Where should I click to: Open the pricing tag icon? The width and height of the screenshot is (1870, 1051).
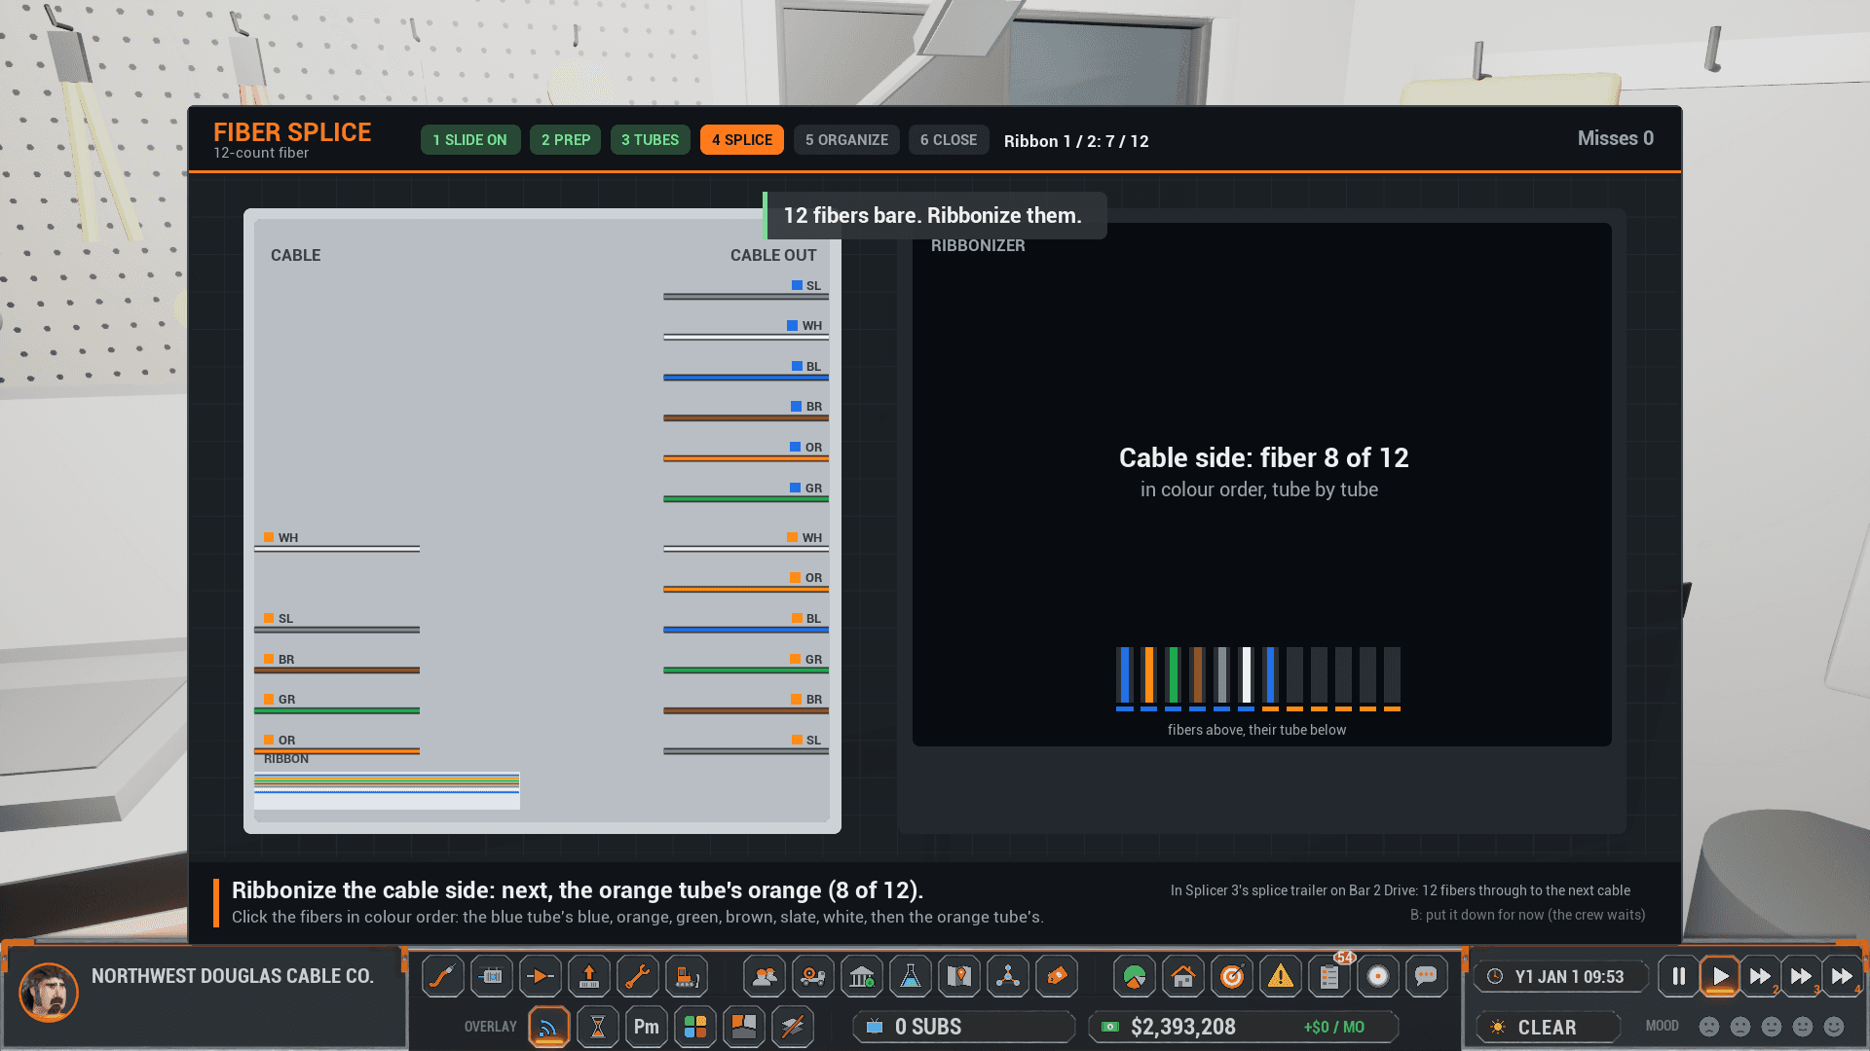[1057, 976]
